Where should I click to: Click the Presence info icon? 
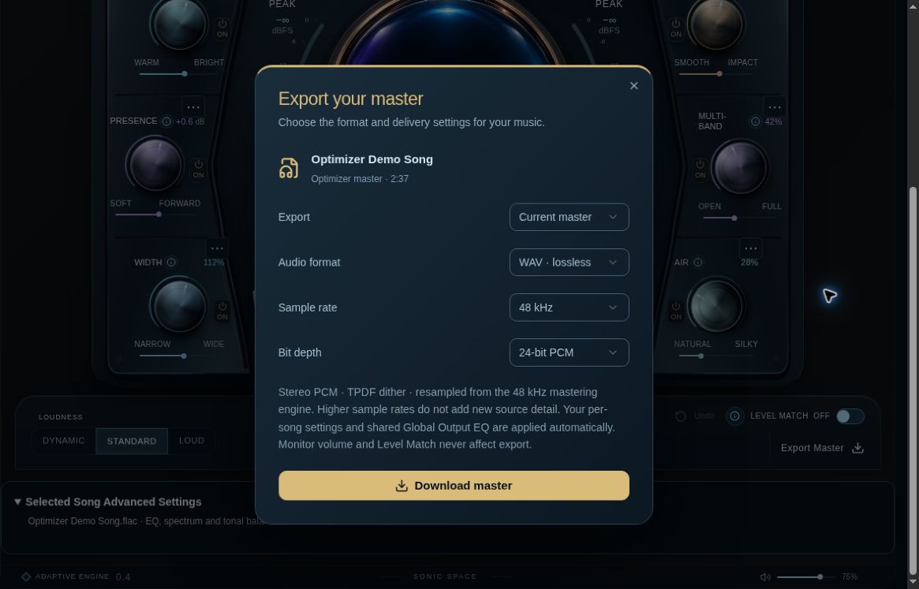click(166, 121)
